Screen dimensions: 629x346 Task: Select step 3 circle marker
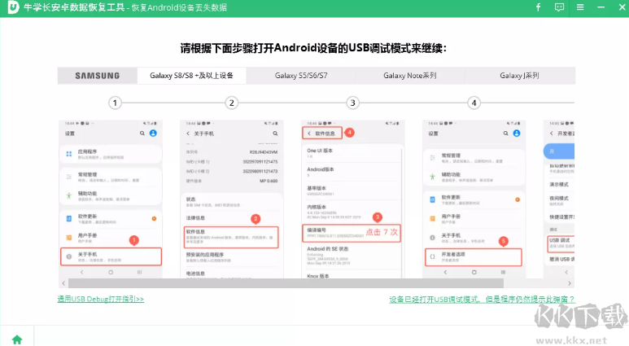click(x=352, y=103)
